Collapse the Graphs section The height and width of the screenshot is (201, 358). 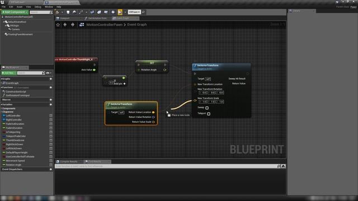pyautogui.click(x=1, y=79)
